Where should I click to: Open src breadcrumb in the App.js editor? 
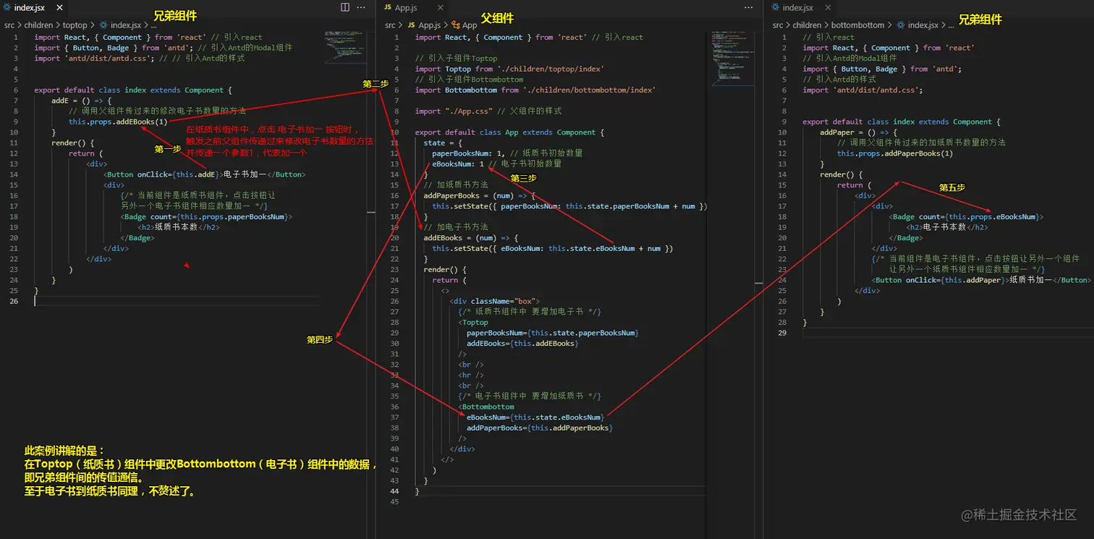click(x=390, y=25)
